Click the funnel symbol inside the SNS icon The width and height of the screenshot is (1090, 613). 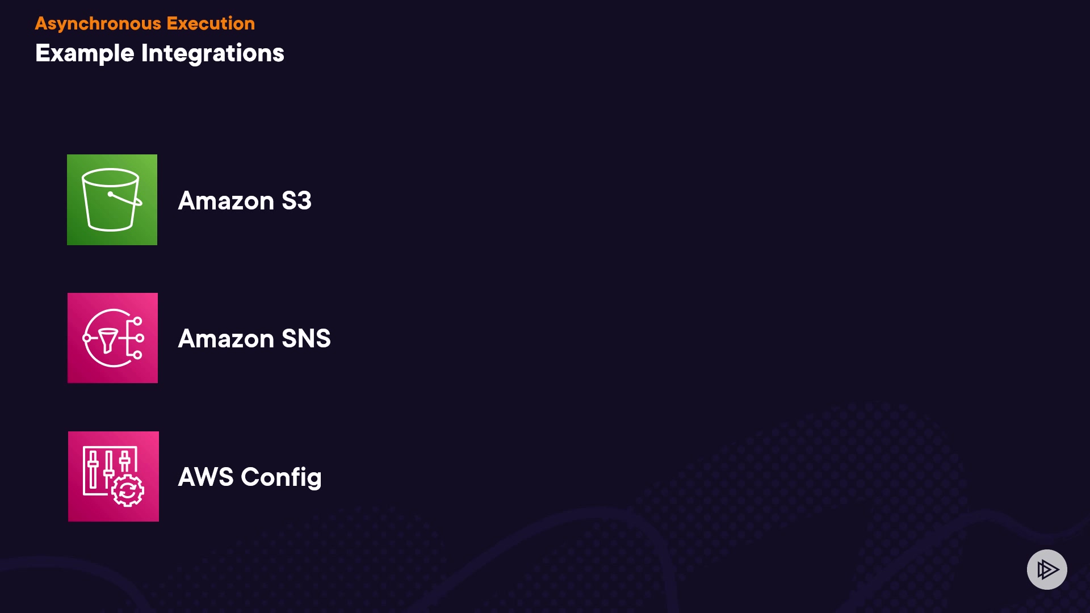click(x=108, y=339)
